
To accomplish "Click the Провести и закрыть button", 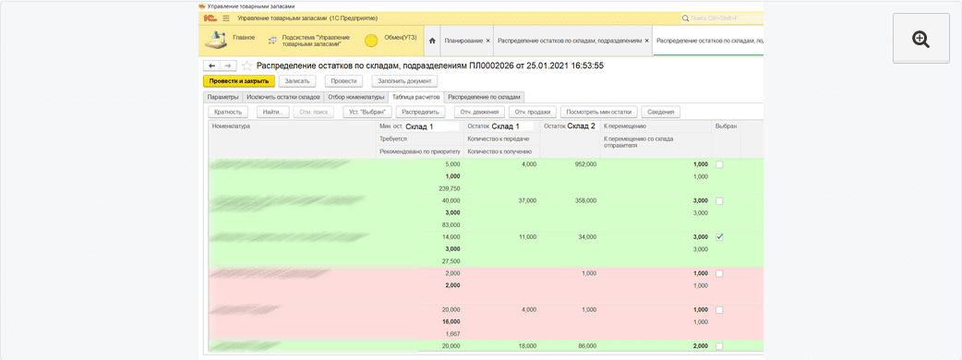I will pos(239,81).
